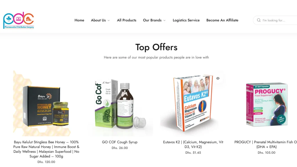
Task: Go to All Products page
Action: click(x=126, y=20)
